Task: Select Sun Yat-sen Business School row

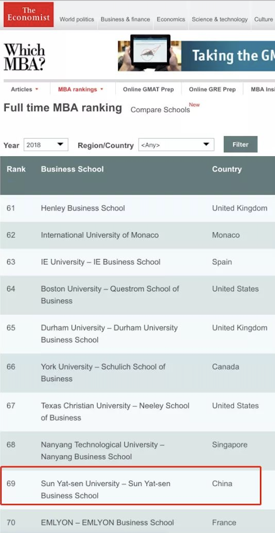Action: pos(105,489)
